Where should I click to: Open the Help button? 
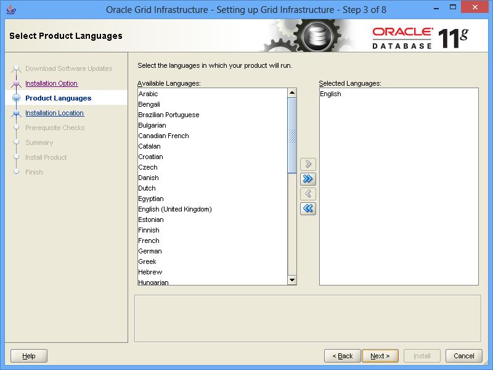29,356
